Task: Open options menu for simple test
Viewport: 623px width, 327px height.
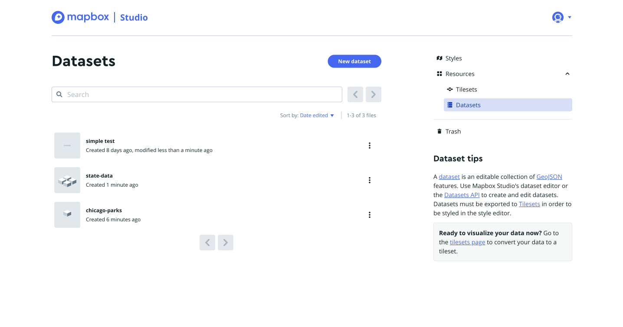Action: (x=370, y=146)
